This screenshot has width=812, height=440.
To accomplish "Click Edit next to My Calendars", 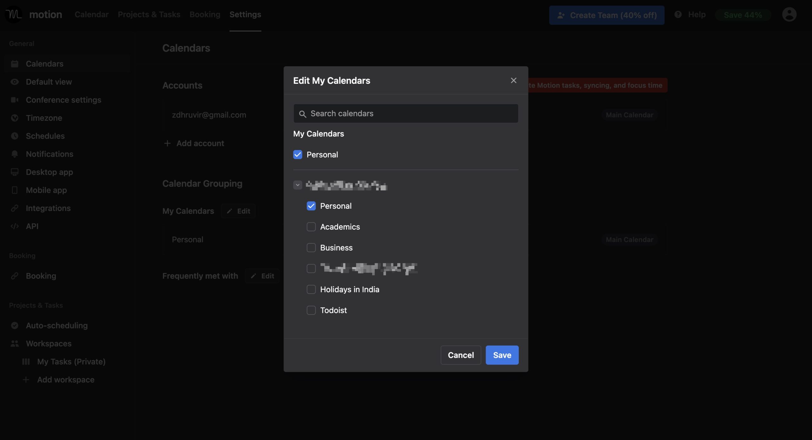I will point(238,210).
